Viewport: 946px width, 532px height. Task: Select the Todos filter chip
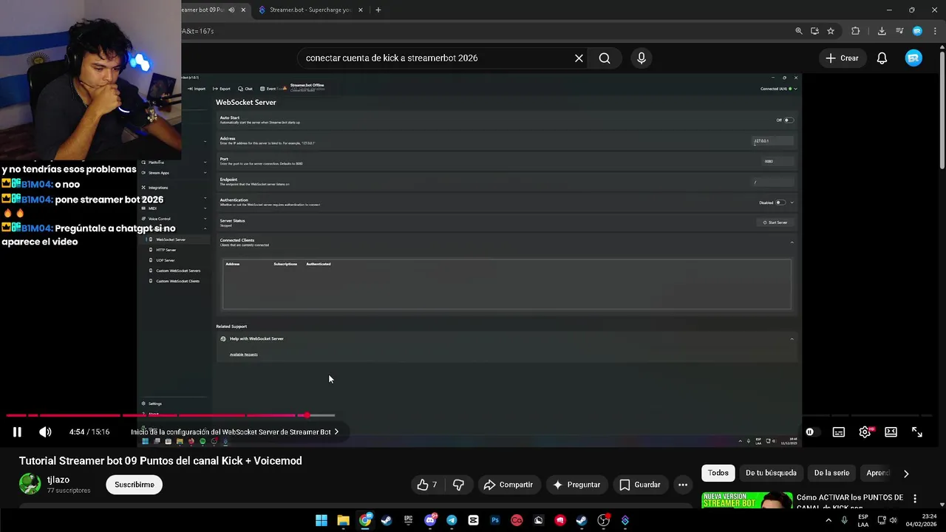718,473
